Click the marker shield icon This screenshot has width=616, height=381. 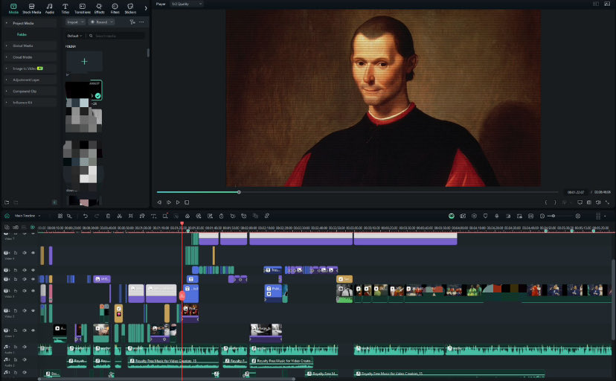tap(486, 216)
